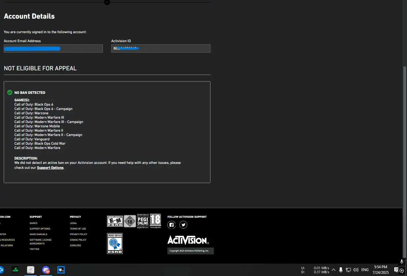This screenshot has height=276, width=407.
Task: Expand the hidden system tray icons chevron
Action: pos(334,270)
